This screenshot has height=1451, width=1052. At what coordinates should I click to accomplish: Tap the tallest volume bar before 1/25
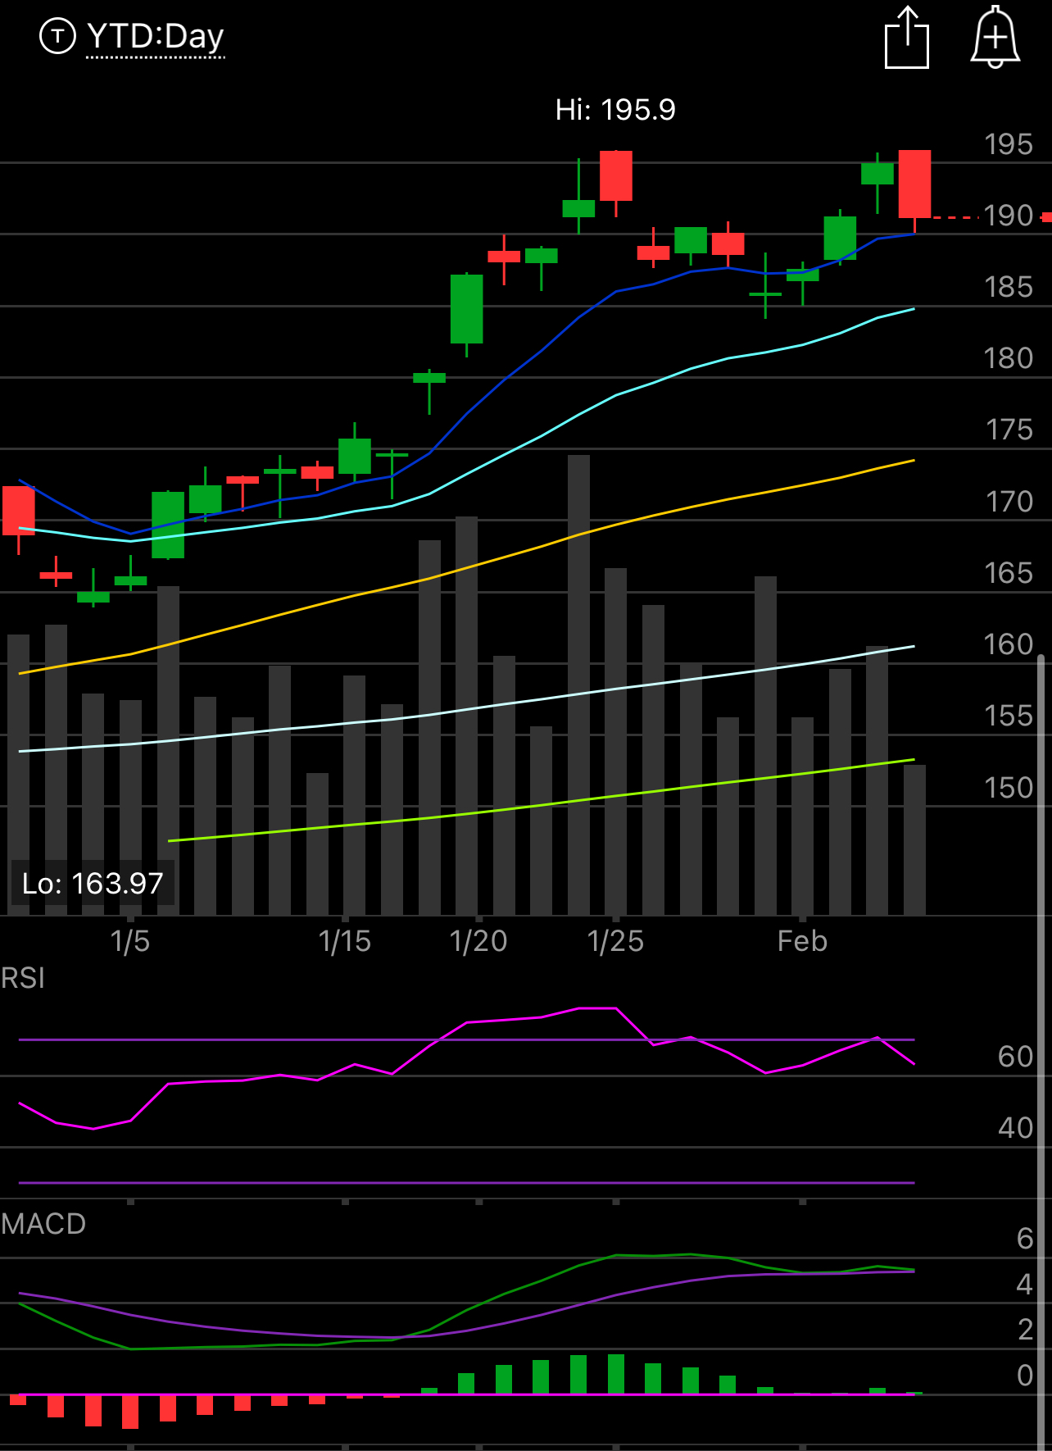[578, 685]
